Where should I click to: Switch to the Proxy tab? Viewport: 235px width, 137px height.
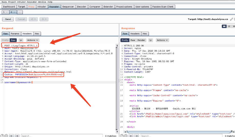click(x=31, y=7)
